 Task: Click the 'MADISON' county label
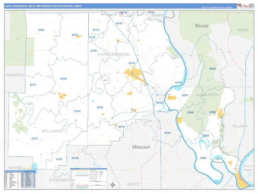point(15,75)
